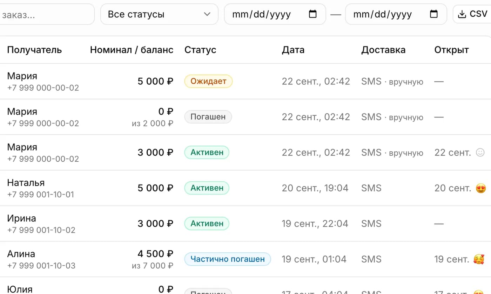491x294 pixels.
Task: Expand the "Все статусы" status filter
Action: pyautogui.click(x=159, y=14)
